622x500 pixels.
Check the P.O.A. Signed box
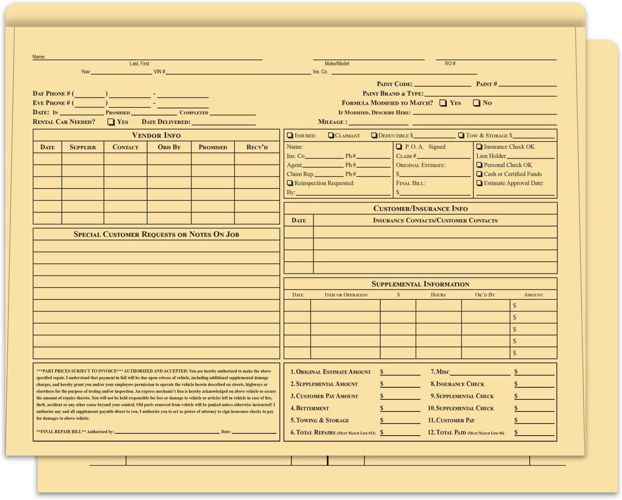(399, 146)
